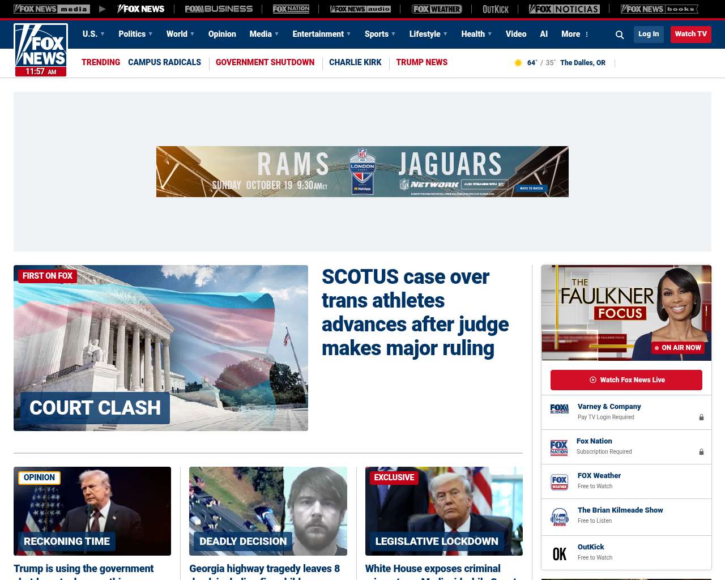Open the Deadly Decision story thumbnail
Screen dimensions: 725x580
268,511
